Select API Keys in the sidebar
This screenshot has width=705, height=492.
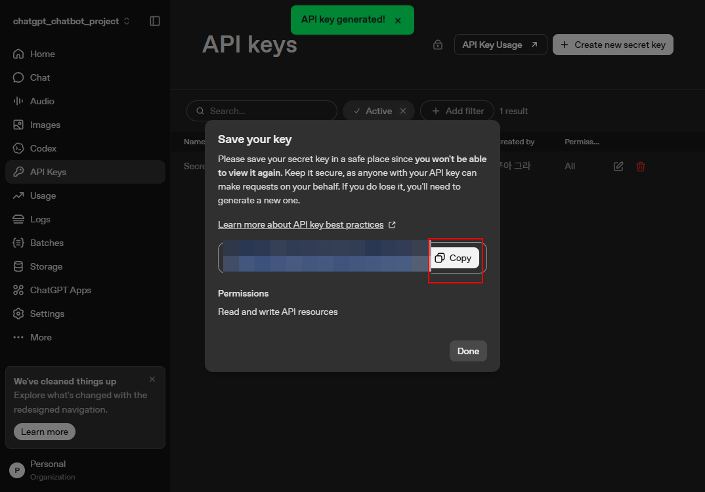tap(85, 172)
